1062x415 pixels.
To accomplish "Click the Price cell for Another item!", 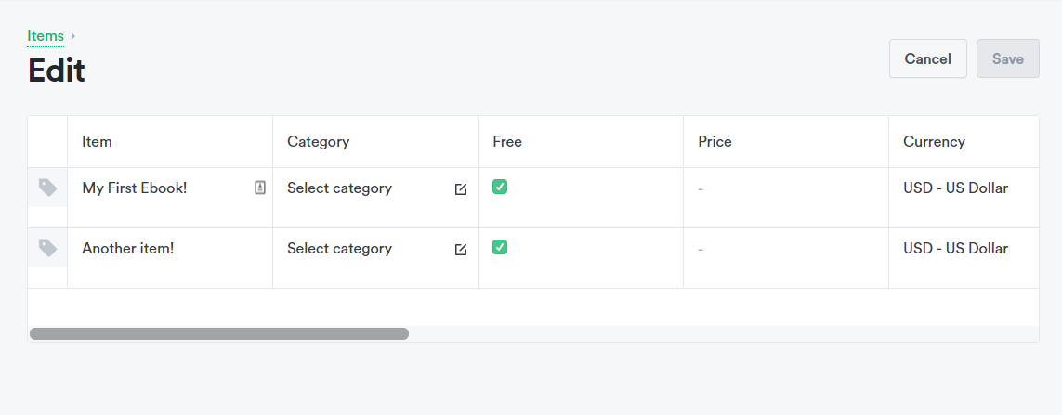I will pos(785,250).
